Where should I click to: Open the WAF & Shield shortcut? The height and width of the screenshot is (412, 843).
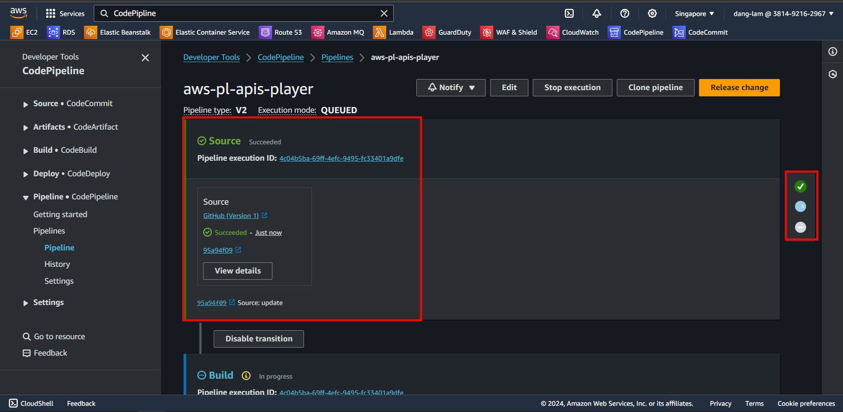pos(509,32)
